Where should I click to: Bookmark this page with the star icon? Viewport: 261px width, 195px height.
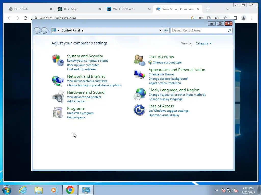(225, 18)
